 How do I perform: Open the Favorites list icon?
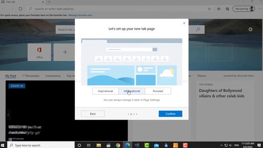tap(219, 9)
